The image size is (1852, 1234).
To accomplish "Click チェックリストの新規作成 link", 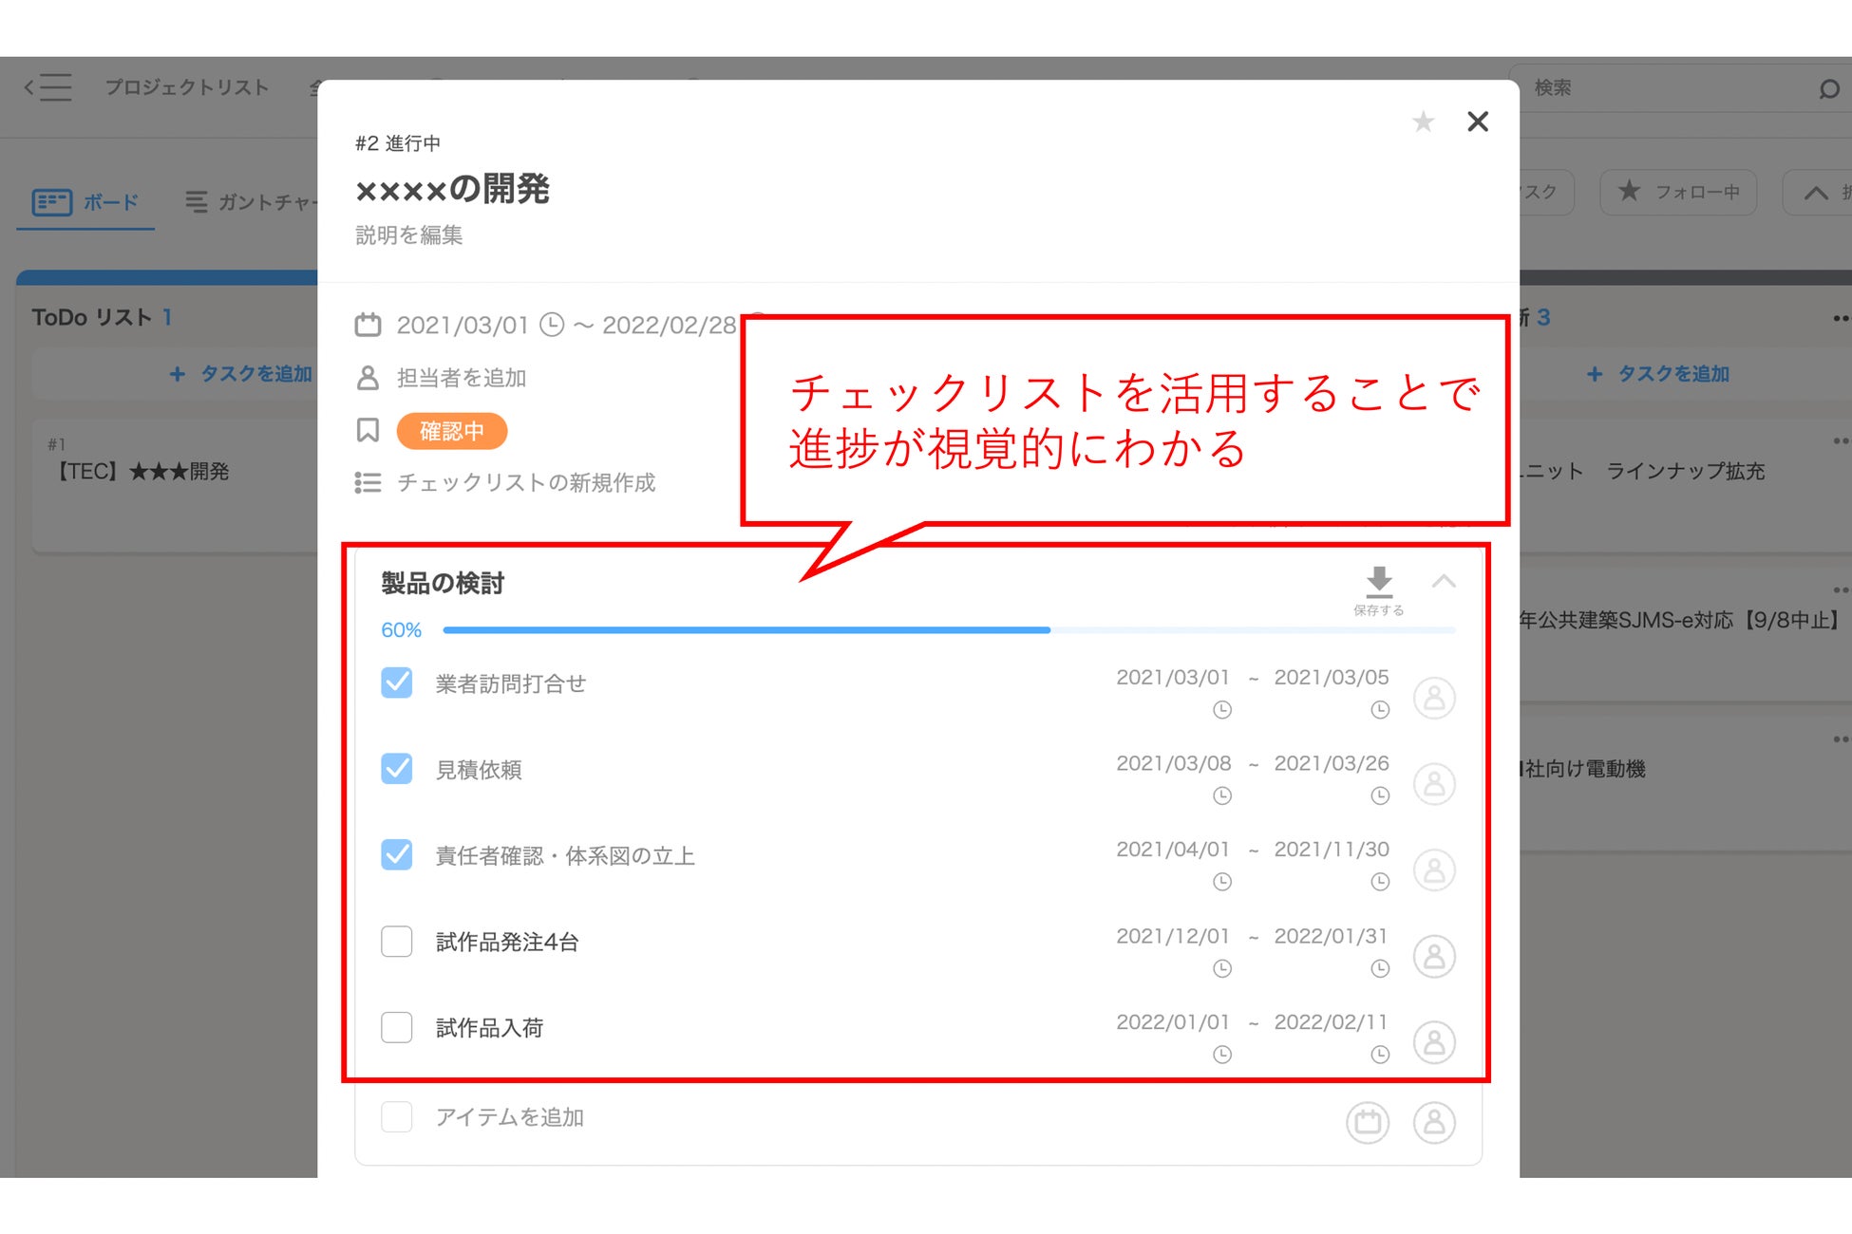I will click(x=525, y=483).
